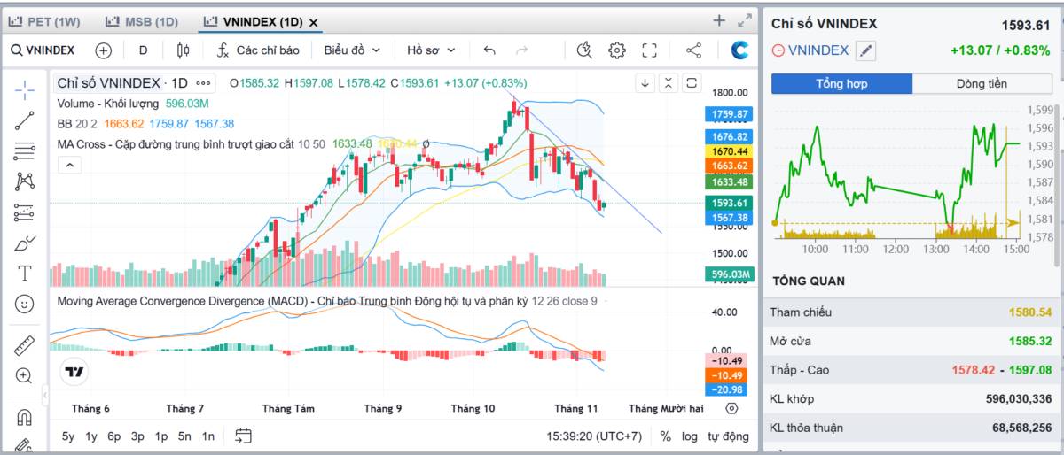The width and height of the screenshot is (1064, 455).
Task: Click the undo arrow
Action: point(489,50)
